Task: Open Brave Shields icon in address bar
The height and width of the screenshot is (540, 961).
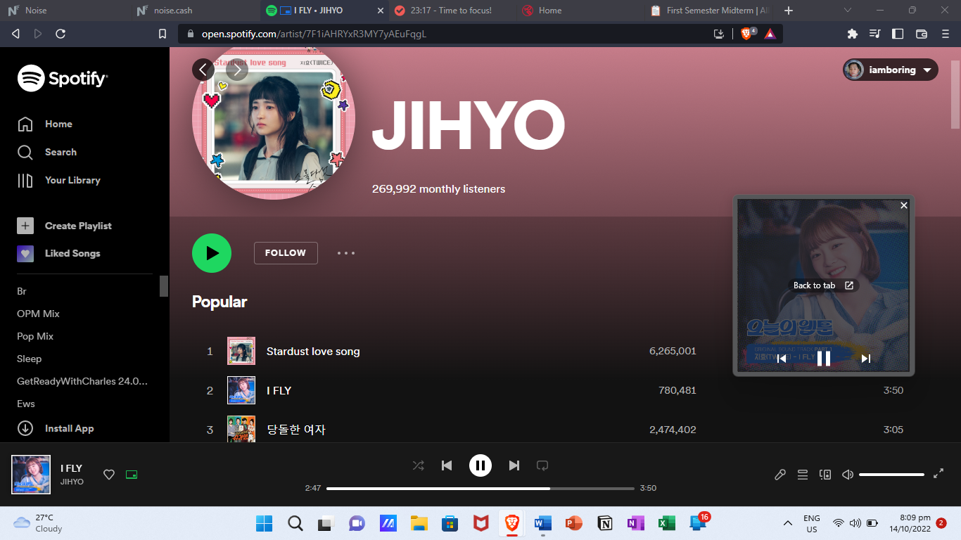Action: click(x=748, y=34)
